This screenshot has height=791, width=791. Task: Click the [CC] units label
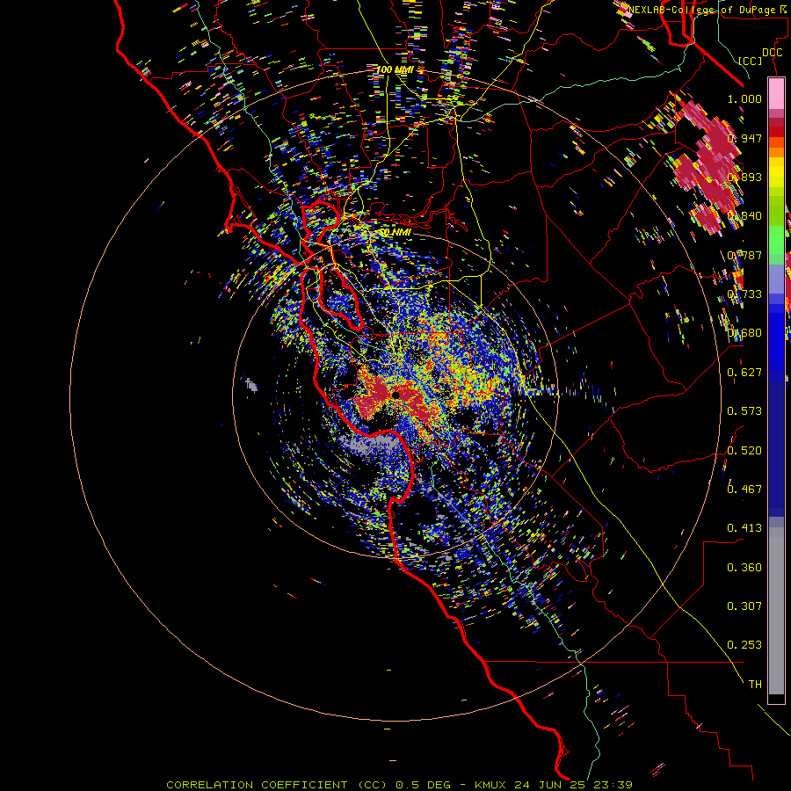coord(751,61)
